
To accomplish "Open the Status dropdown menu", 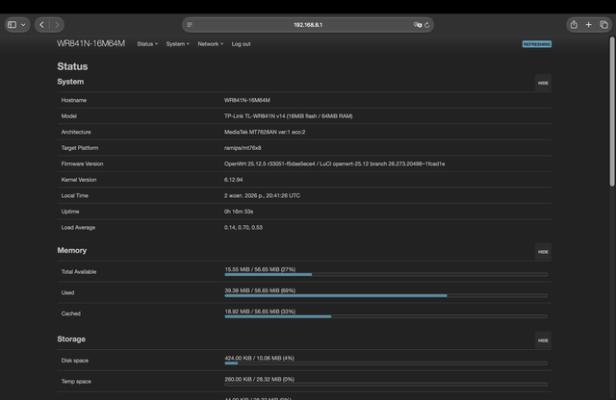I will [147, 44].
